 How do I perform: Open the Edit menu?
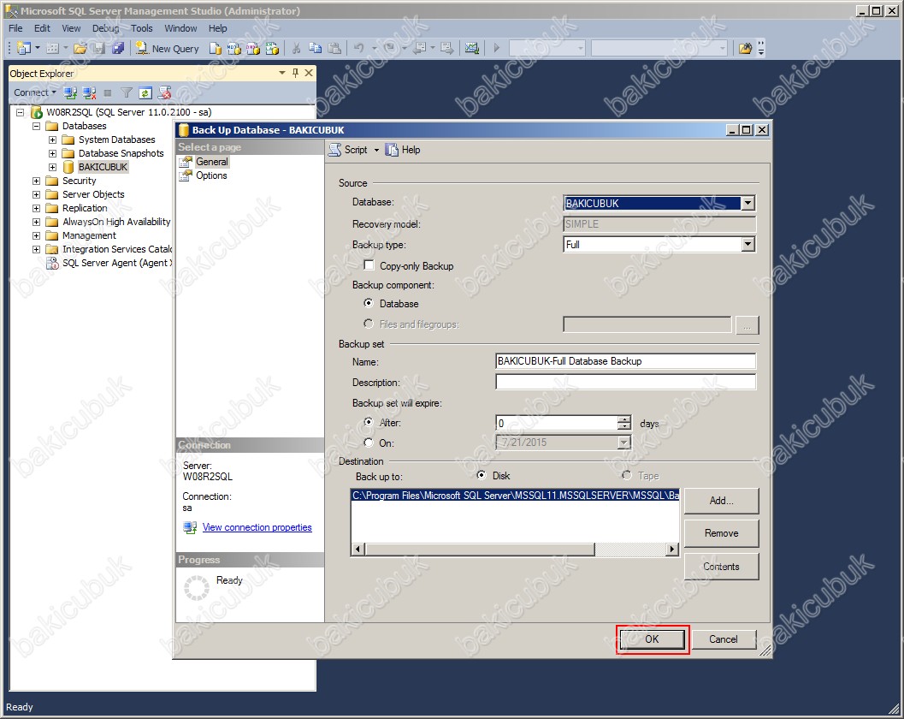point(42,28)
